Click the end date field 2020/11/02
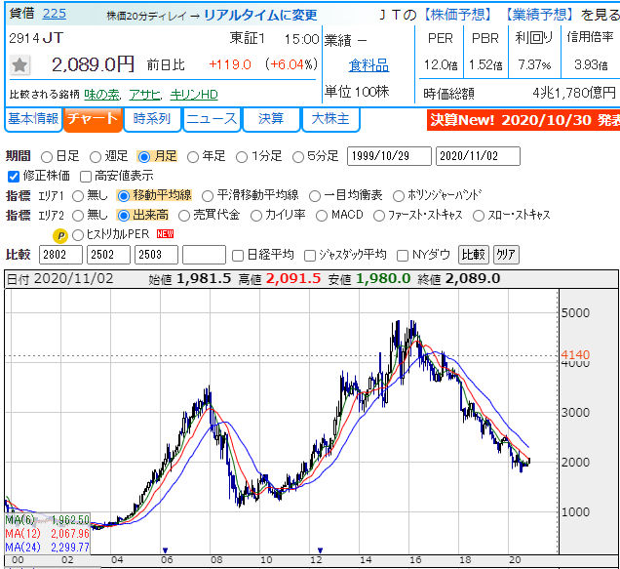The image size is (620, 569). click(478, 156)
